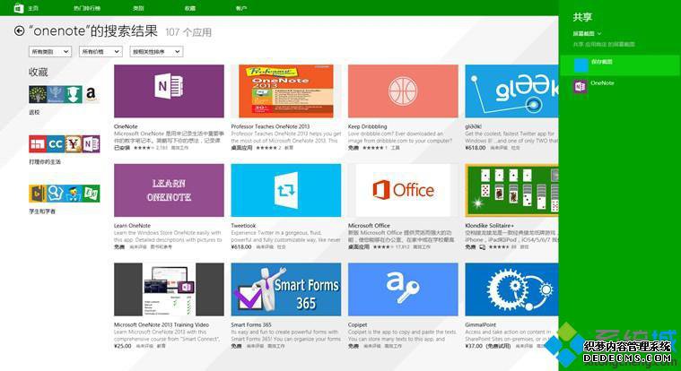Click the 收藏 heading in the left sidebar

(x=39, y=72)
